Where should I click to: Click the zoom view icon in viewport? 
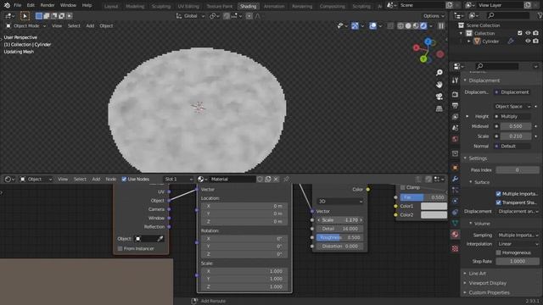439,73
